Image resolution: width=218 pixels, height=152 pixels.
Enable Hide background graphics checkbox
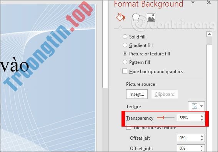[x=125, y=71]
